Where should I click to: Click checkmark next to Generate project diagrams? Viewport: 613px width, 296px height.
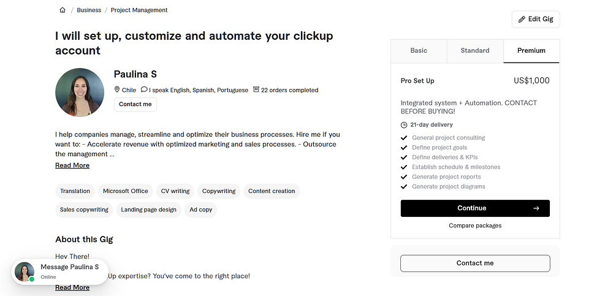coord(404,186)
